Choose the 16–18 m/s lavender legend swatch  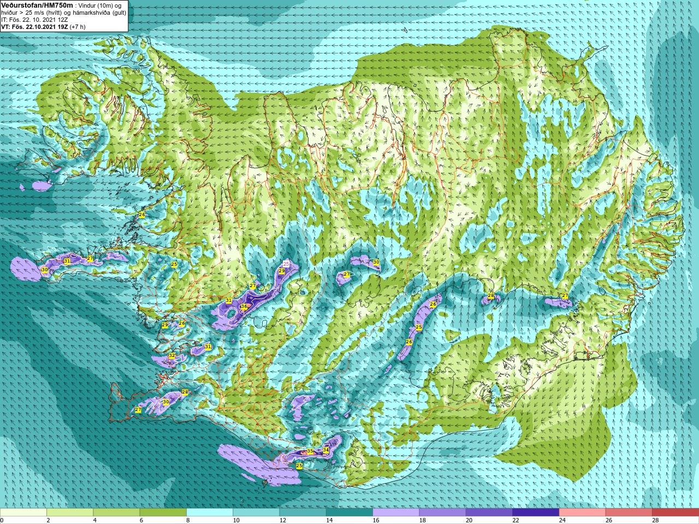coord(396,513)
